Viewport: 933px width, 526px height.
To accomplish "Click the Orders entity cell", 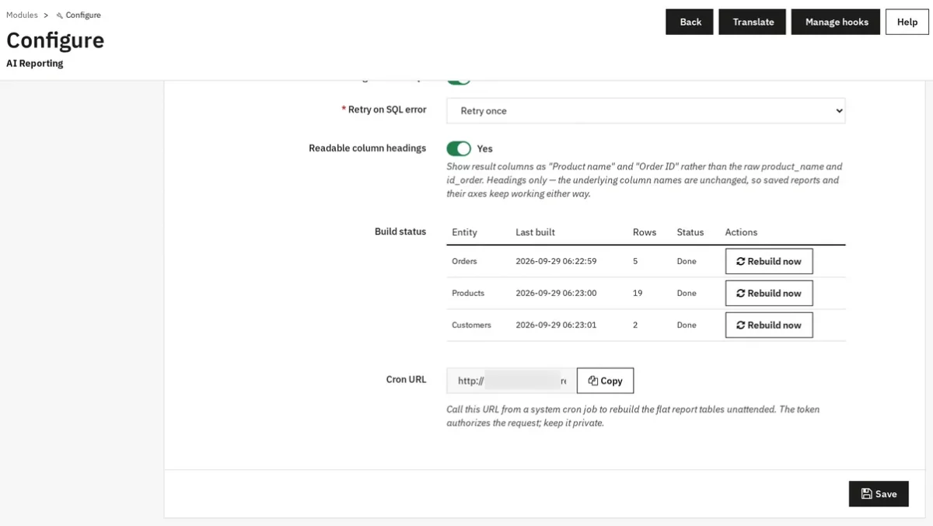I will tap(464, 261).
